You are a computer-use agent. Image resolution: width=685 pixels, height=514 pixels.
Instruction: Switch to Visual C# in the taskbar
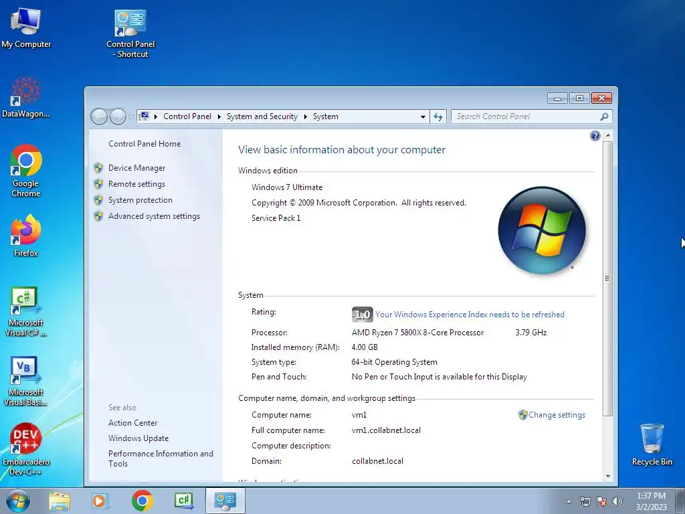click(183, 501)
